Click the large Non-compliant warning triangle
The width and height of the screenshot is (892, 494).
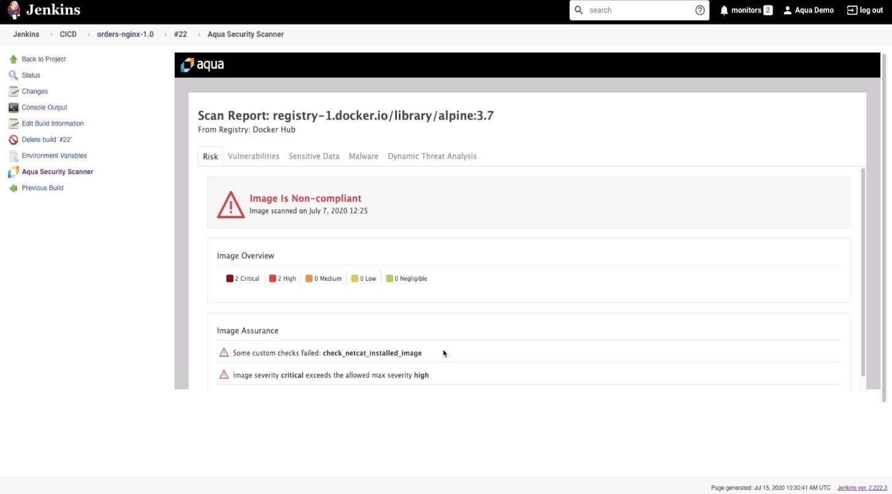click(231, 205)
